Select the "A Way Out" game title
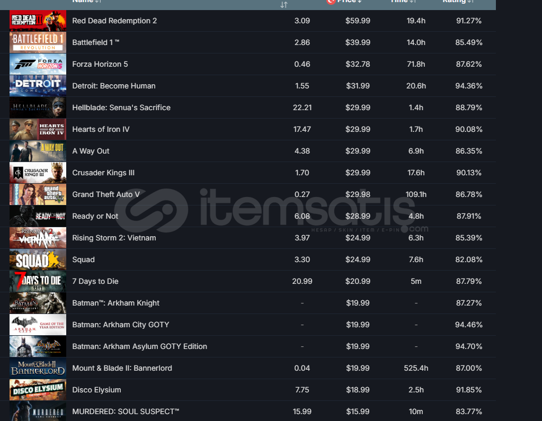Image resolution: width=542 pixels, height=421 pixels. point(91,151)
